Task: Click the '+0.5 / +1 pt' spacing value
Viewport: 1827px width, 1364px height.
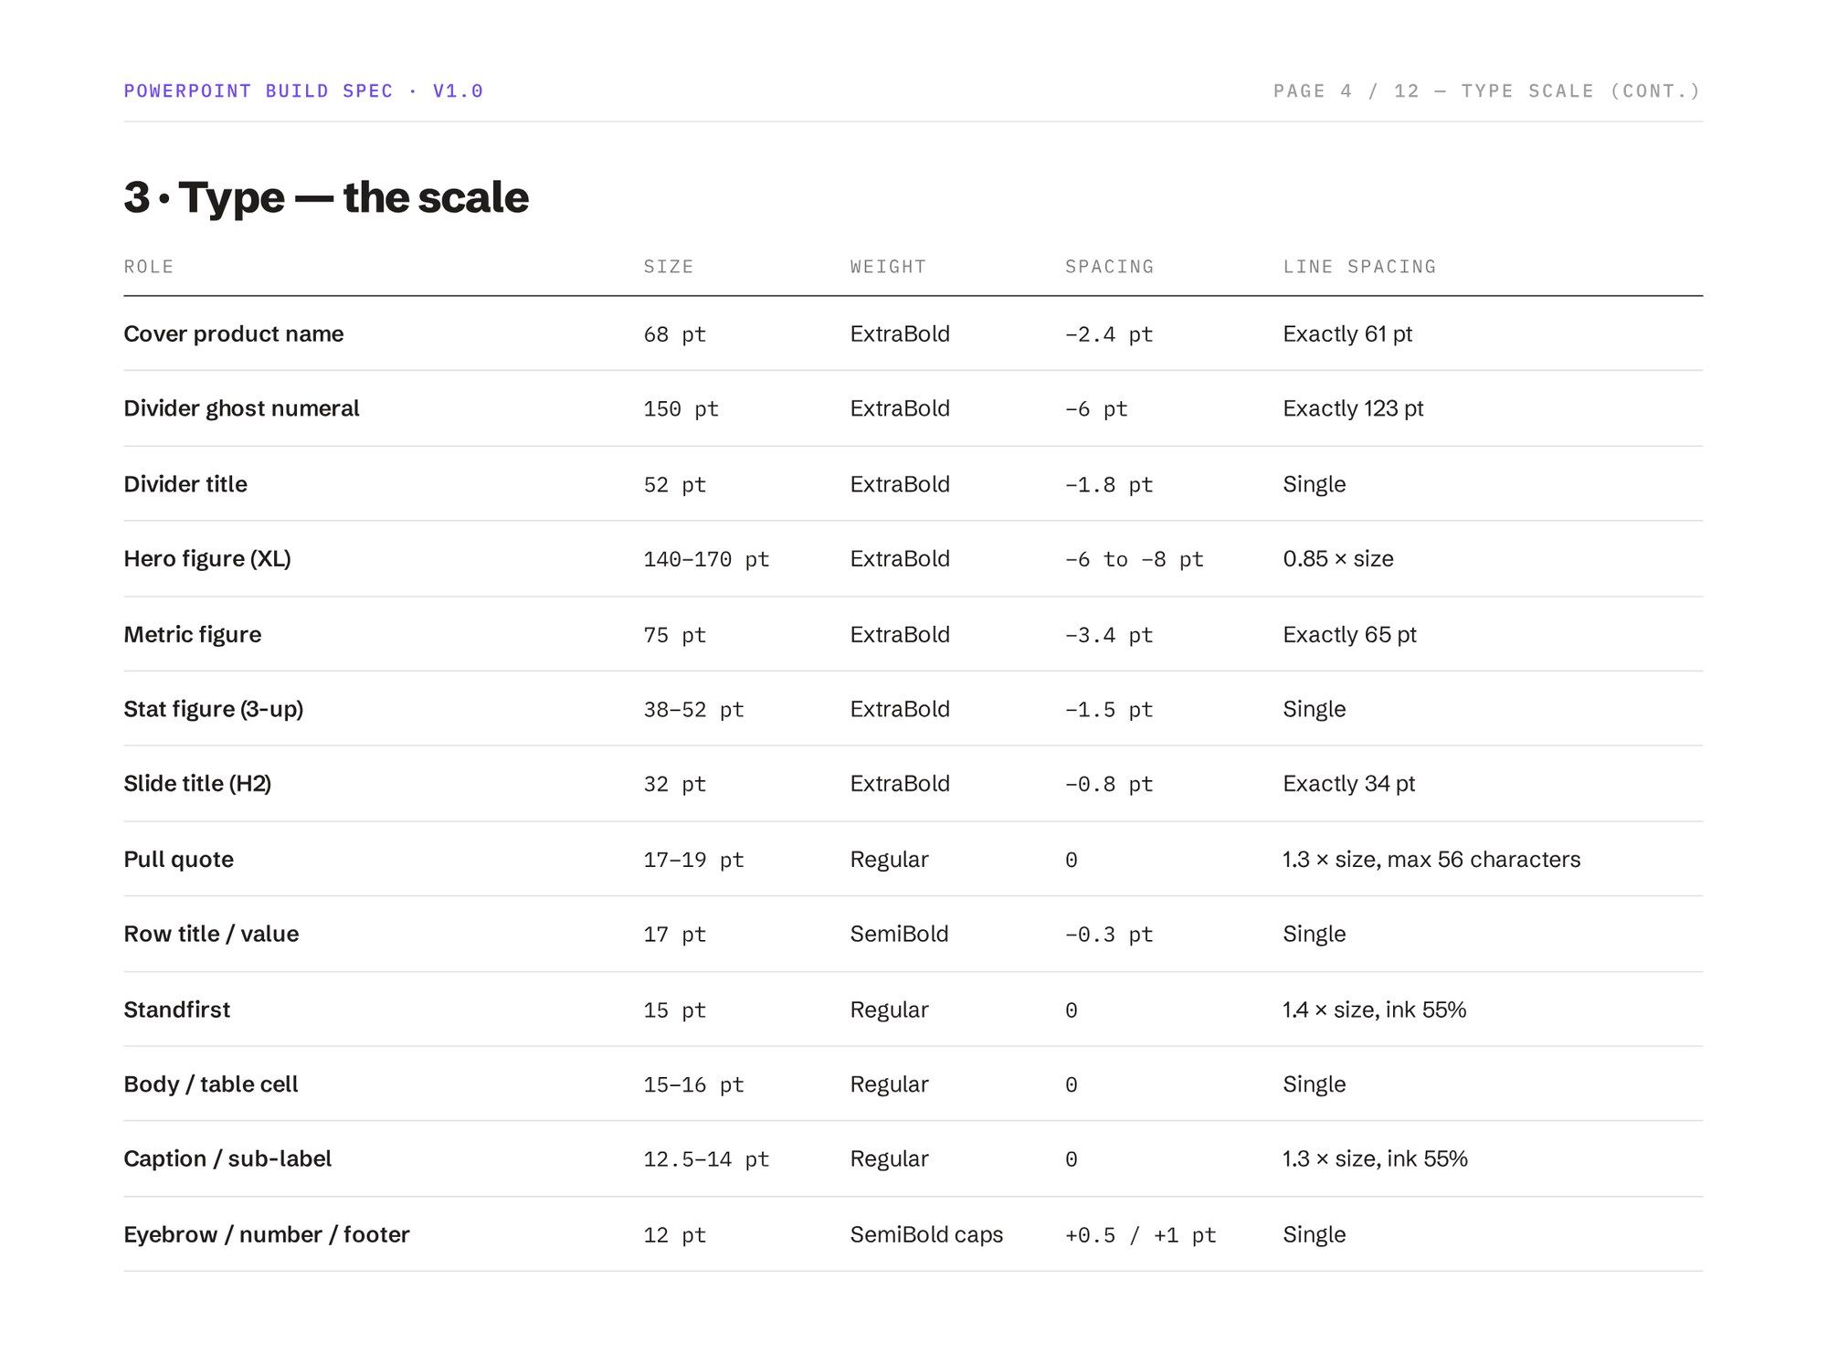Action: click(1140, 1236)
